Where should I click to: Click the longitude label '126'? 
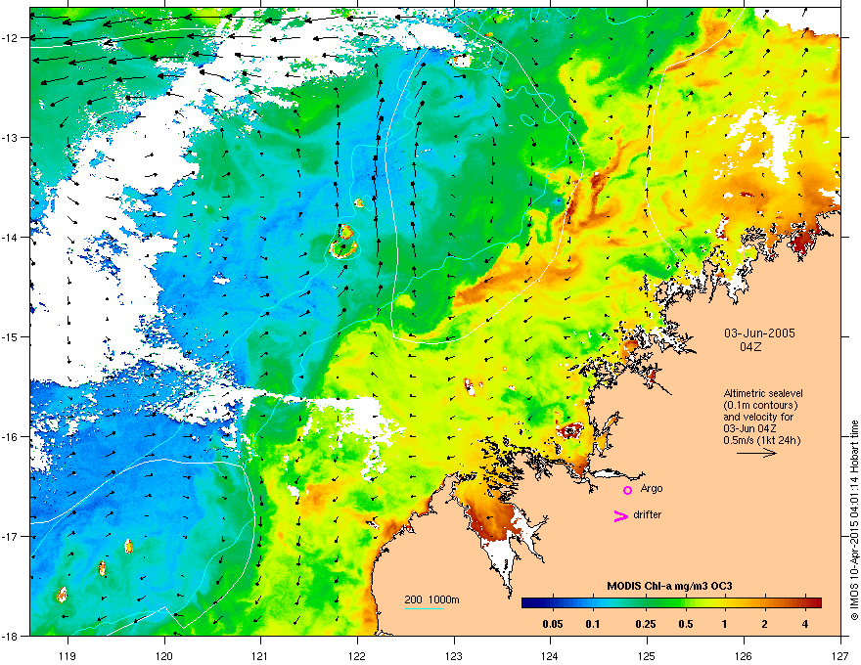click(744, 655)
